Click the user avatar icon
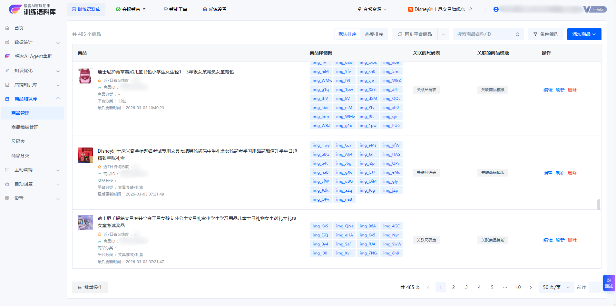The height and width of the screenshot is (306, 616). click(496, 9)
